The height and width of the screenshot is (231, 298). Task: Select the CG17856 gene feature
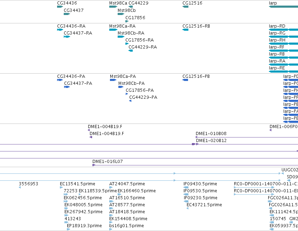point(127,21)
